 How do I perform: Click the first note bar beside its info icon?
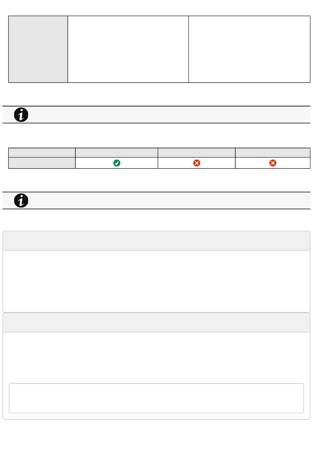(170, 115)
